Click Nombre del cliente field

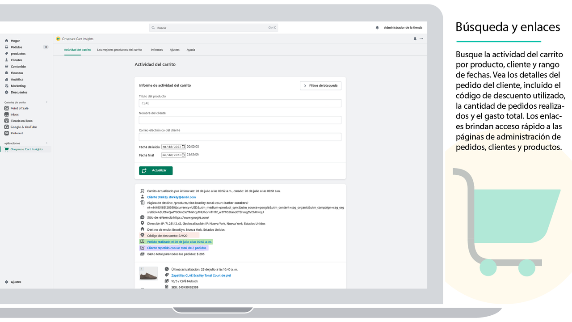[240, 120]
